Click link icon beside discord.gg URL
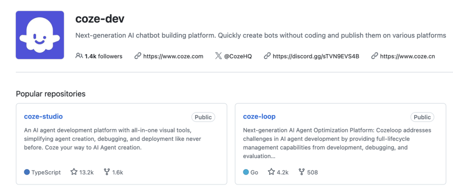 tap(267, 56)
